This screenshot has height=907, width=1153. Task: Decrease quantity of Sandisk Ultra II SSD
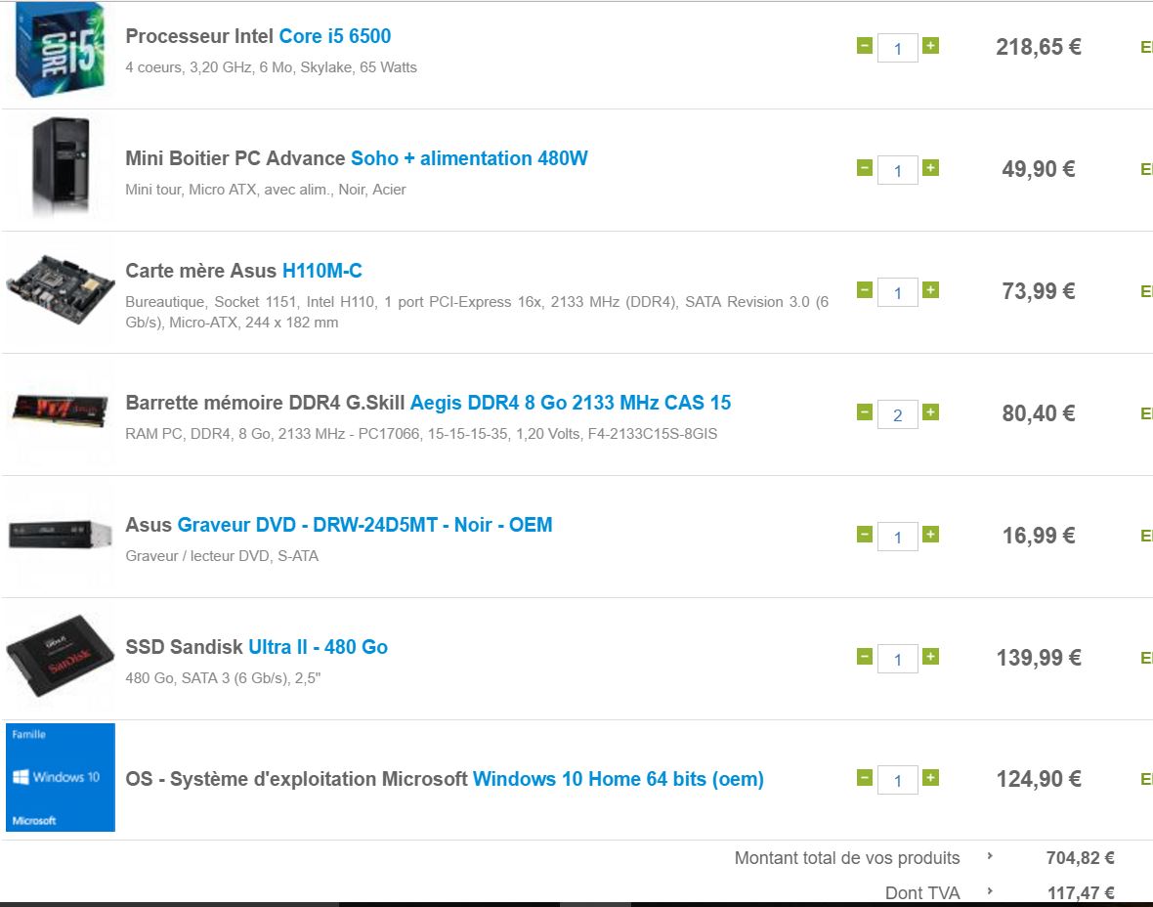(865, 656)
